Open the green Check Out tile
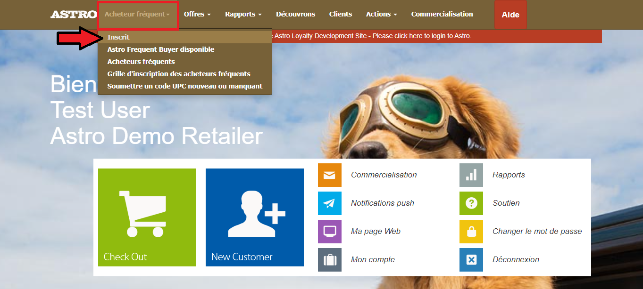This screenshot has height=289, width=643. tap(147, 217)
